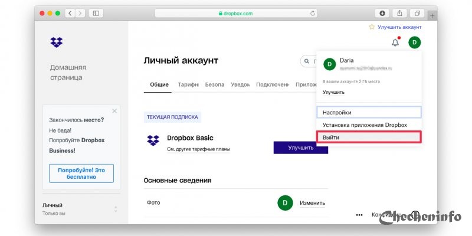
Task: Select the Тарифн tab
Action: [188, 84]
